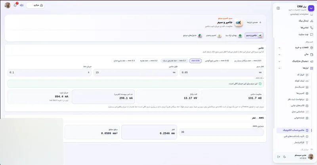This screenshot has height=165, width=317.
Task: Toggle dark mode moon icon
Action: click(x=285, y=157)
